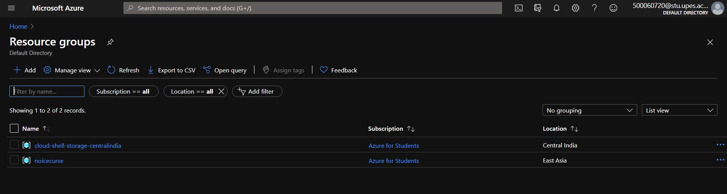
Task: Open cloud-shell-storage-centralindia resource group
Action: 78,145
